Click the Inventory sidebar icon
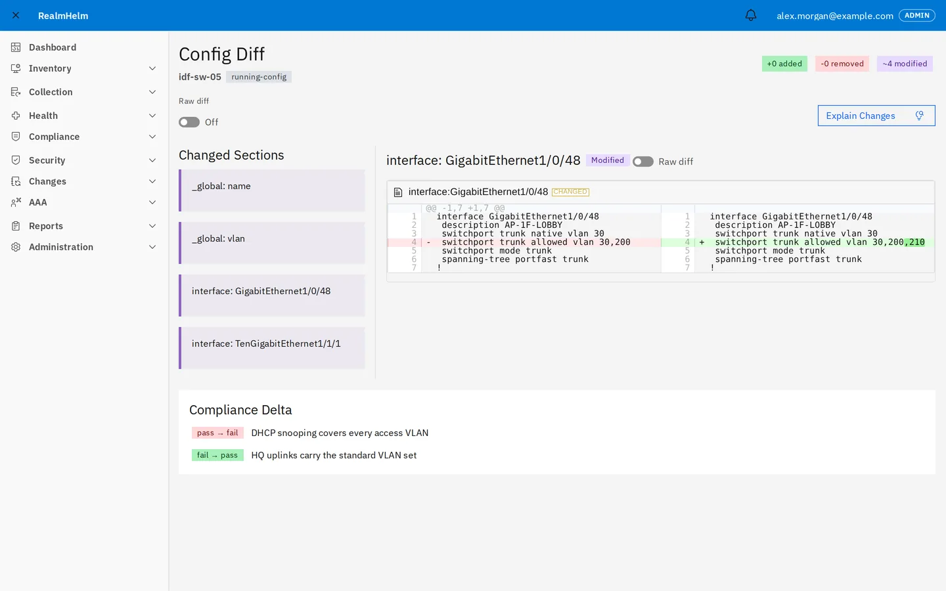 click(x=16, y=68)
